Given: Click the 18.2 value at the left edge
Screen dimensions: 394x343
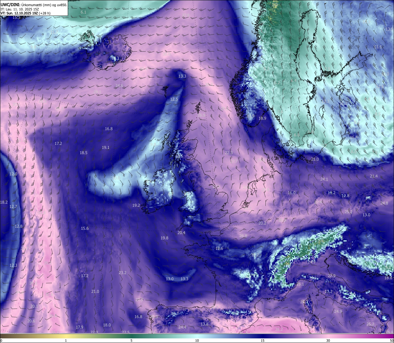Looking at the screenshot, I should pyautogui.click(x=4, y=202).
